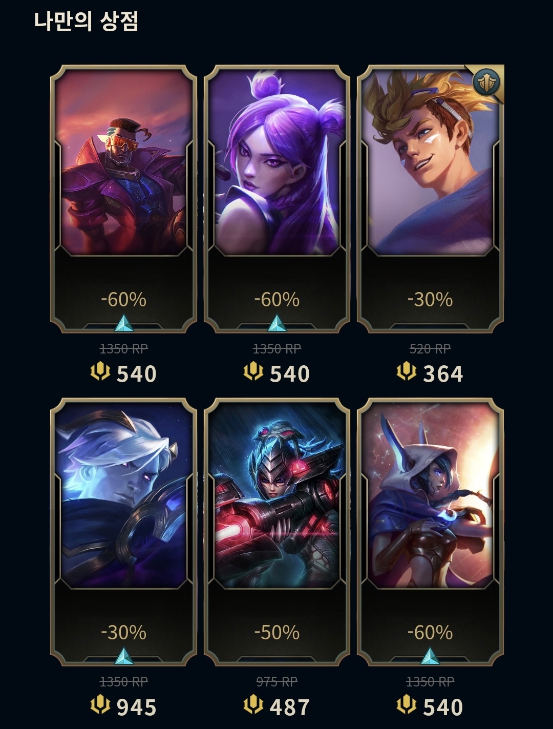Click the 나만의 상점 heading
This screenshot has height=729, width=553.
pos(86,21)
